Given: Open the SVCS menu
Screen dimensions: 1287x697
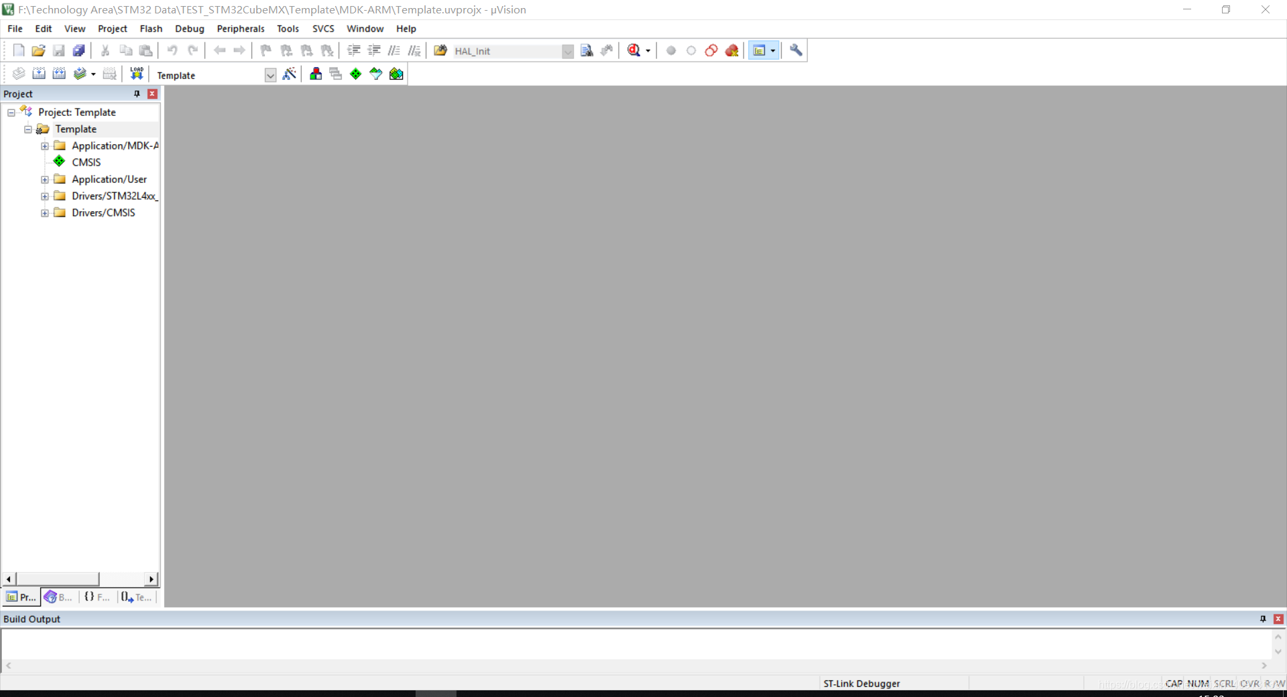Looking at the screenshot, I should [x=323, y=29].
